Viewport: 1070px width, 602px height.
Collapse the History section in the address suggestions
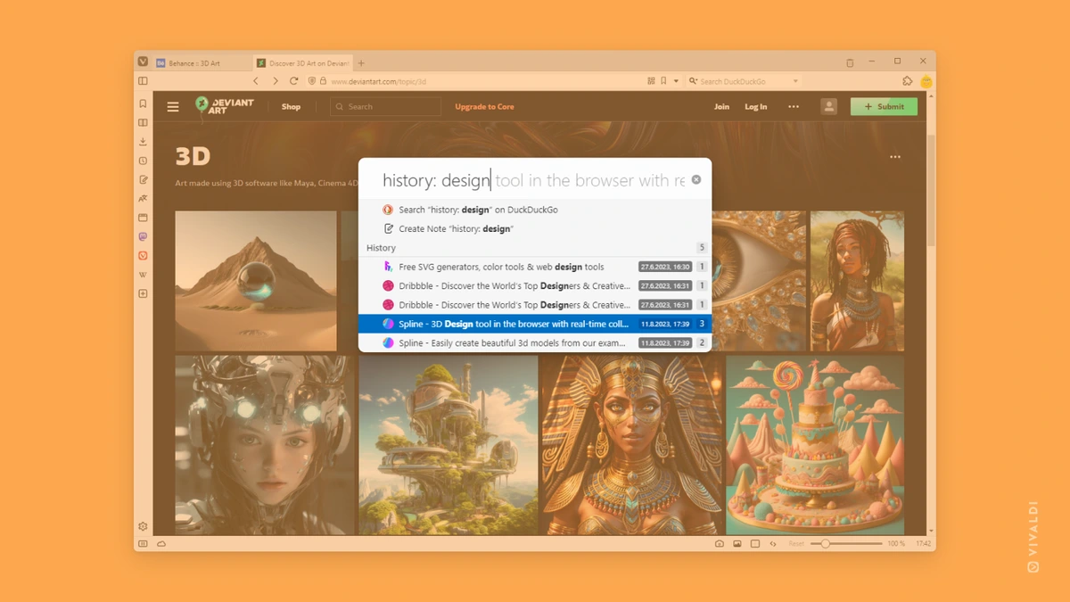pos(702,247)
